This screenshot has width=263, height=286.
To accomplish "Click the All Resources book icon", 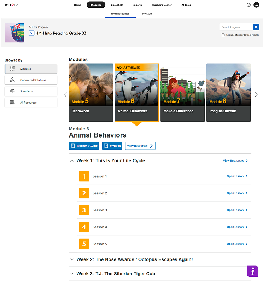I will (x=12, y=103).
